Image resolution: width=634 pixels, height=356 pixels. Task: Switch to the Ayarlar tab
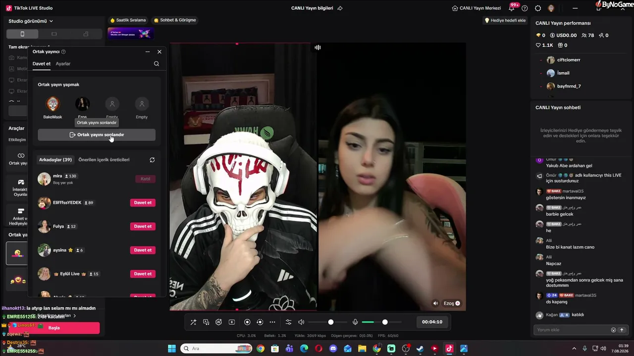point(63,64)
